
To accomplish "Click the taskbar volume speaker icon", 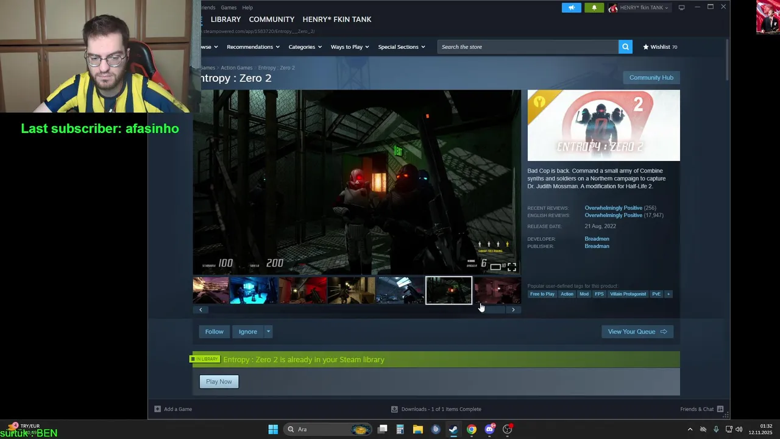I will pos(739,429).
